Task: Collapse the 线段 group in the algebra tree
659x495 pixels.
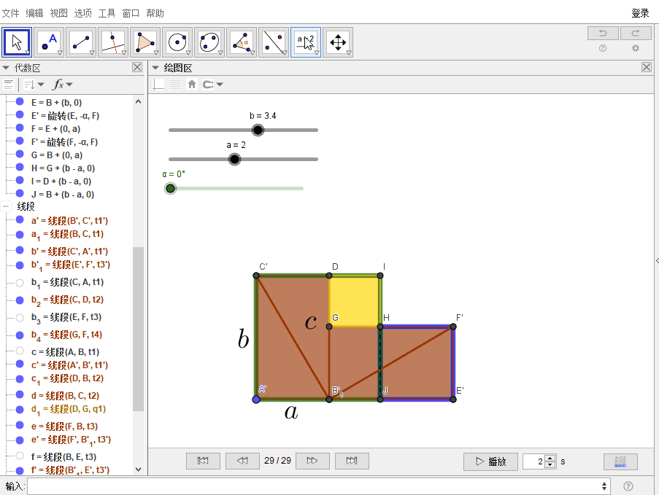Action: [x=7, y=206]
